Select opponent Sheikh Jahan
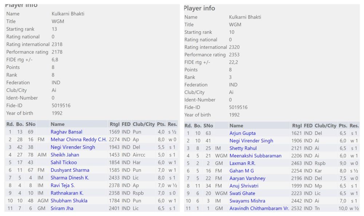 (x=65, y=155)
